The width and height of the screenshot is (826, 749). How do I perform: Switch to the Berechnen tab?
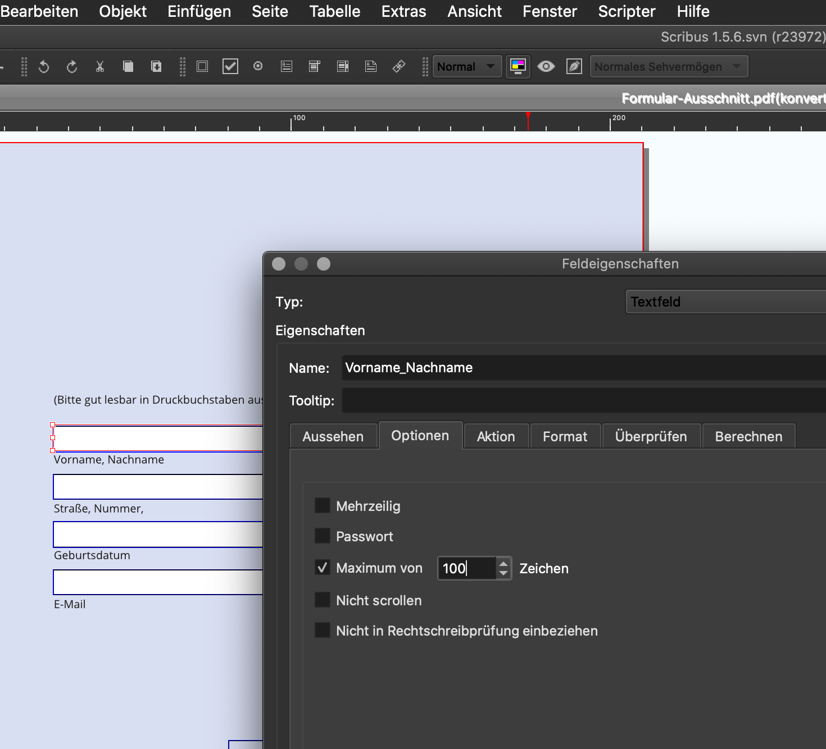pos(748,436)
